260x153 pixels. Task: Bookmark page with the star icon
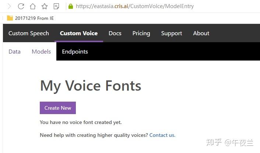click(x=45, y=6)
